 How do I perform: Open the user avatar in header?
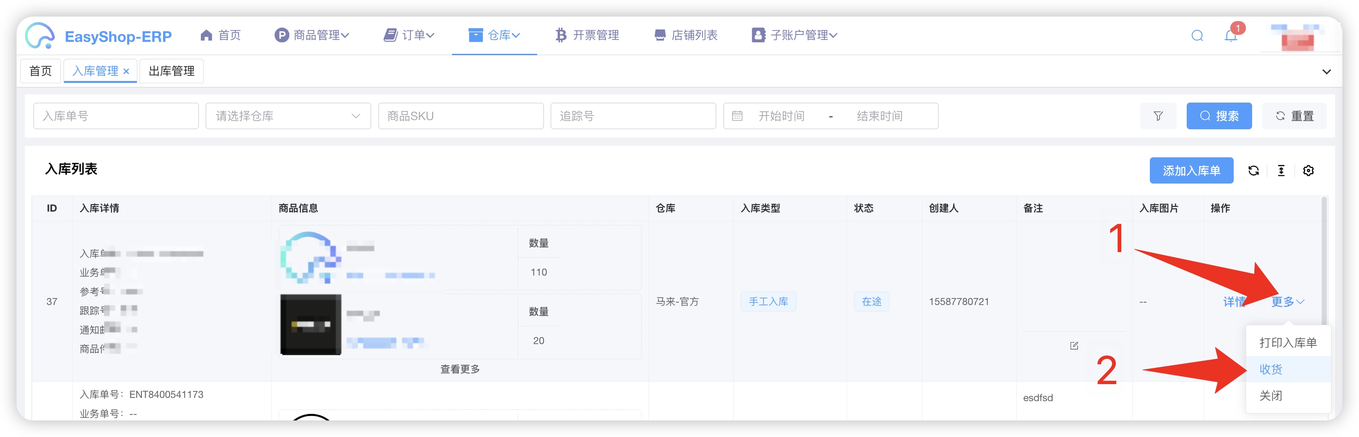point(1297,36)
